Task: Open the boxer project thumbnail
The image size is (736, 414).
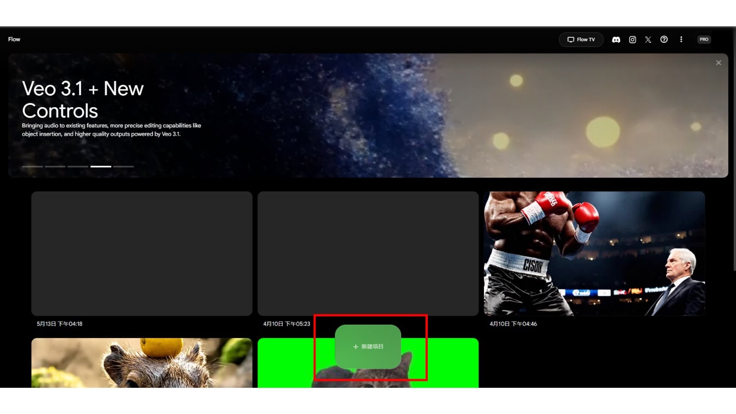Action: click(x=594, y=253)
